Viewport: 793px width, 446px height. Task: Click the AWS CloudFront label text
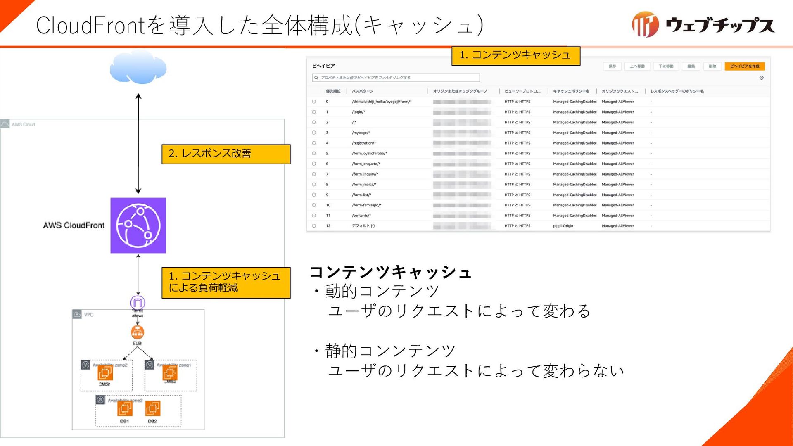pyautogui.click(x=74, y=225)
